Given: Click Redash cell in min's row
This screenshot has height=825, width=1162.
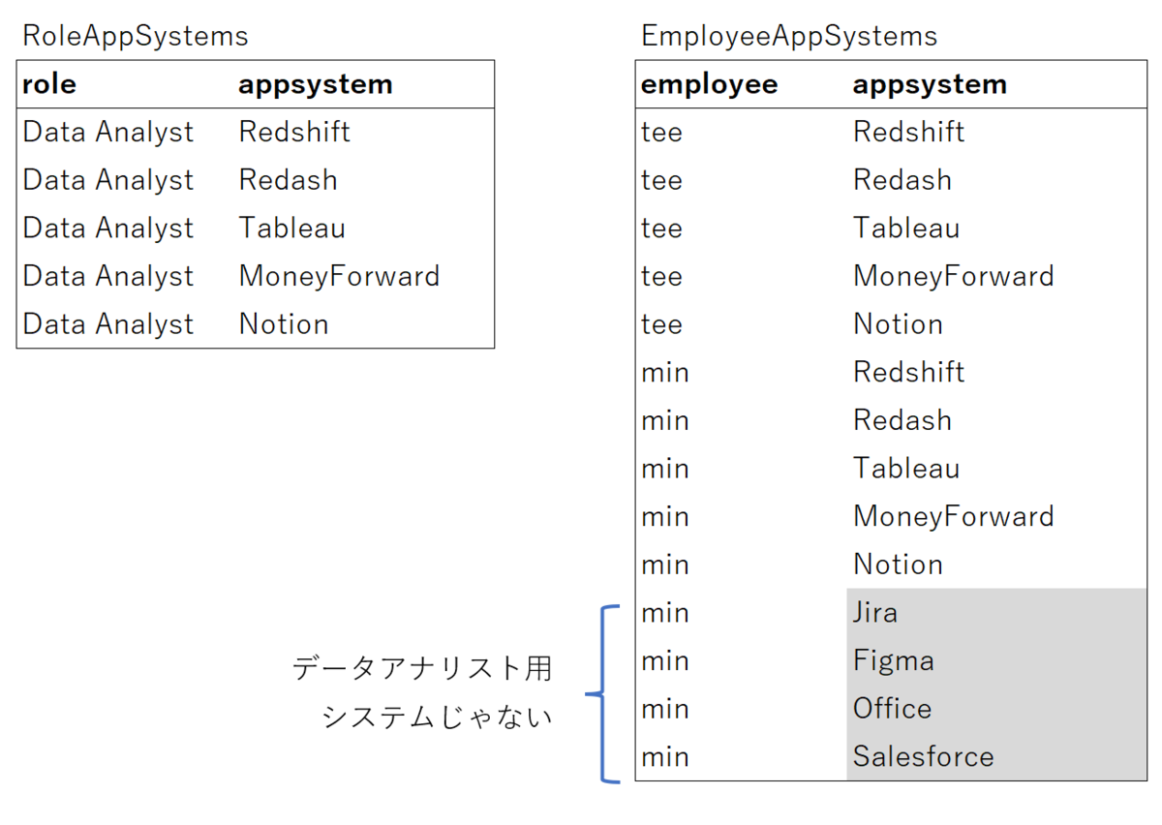Looking at the screenshot, I should (902, 420).
